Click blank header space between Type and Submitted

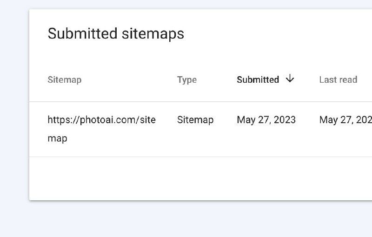point(217,79)
